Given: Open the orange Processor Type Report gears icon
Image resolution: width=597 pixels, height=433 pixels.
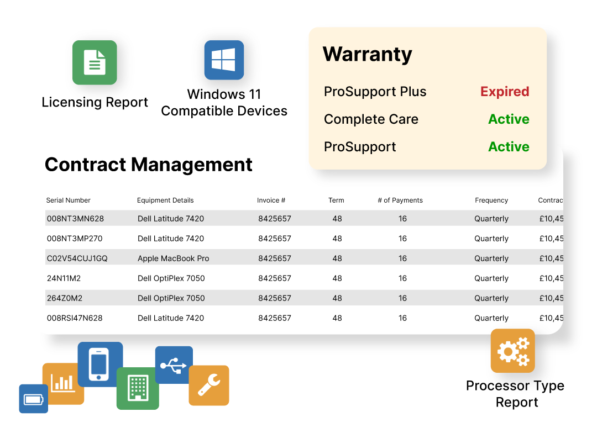Looking at the screenshot, I should coord(512,351).
